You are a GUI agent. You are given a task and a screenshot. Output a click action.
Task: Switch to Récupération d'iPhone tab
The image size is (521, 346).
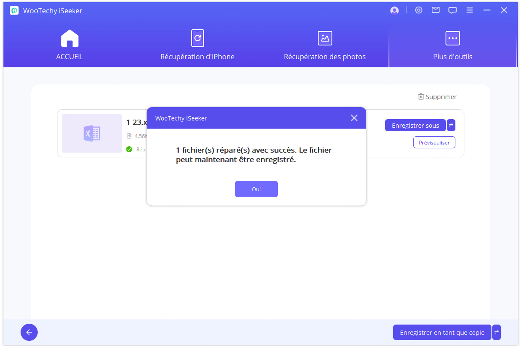[x=197, y=45]
